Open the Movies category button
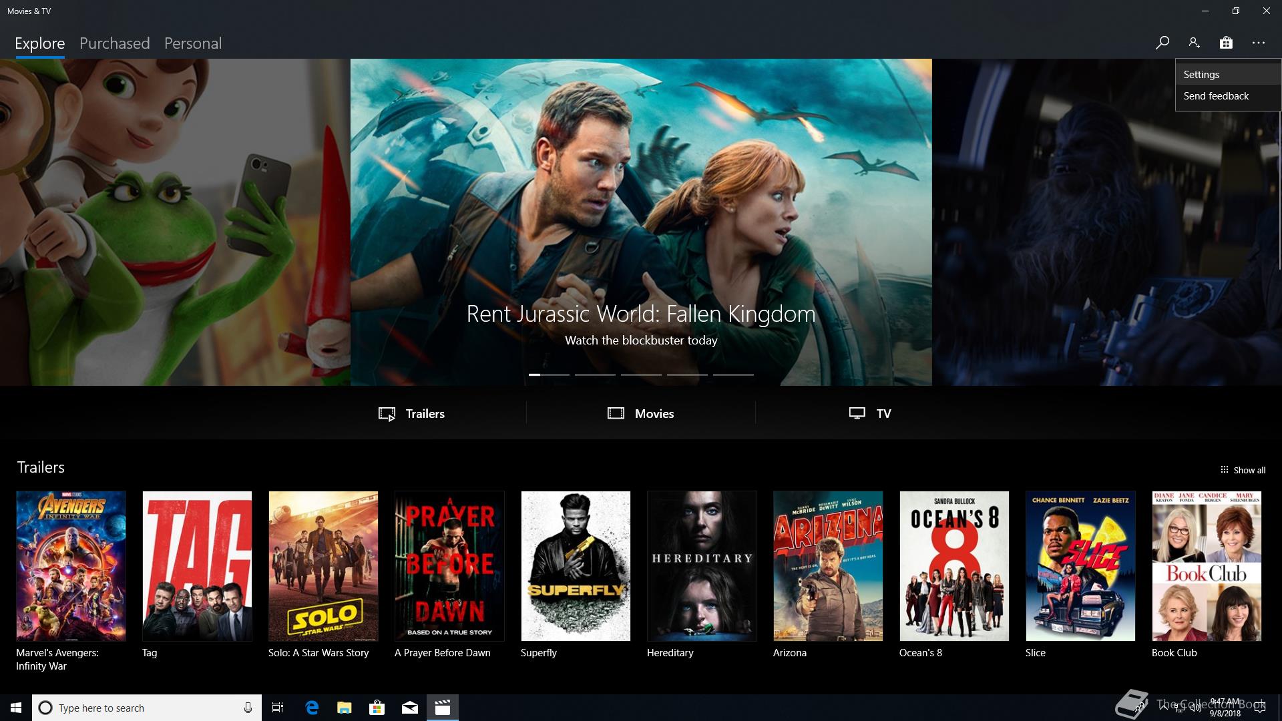1282x721 pixels. pyautogui.click(x=641, y=414)
